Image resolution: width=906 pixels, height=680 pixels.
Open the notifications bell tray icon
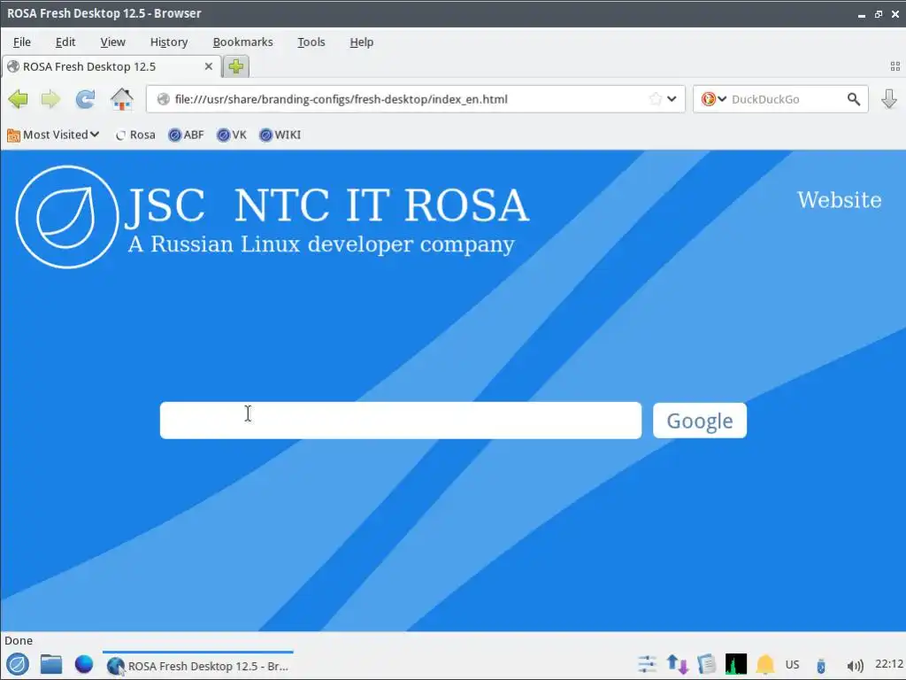coord(765,664)
